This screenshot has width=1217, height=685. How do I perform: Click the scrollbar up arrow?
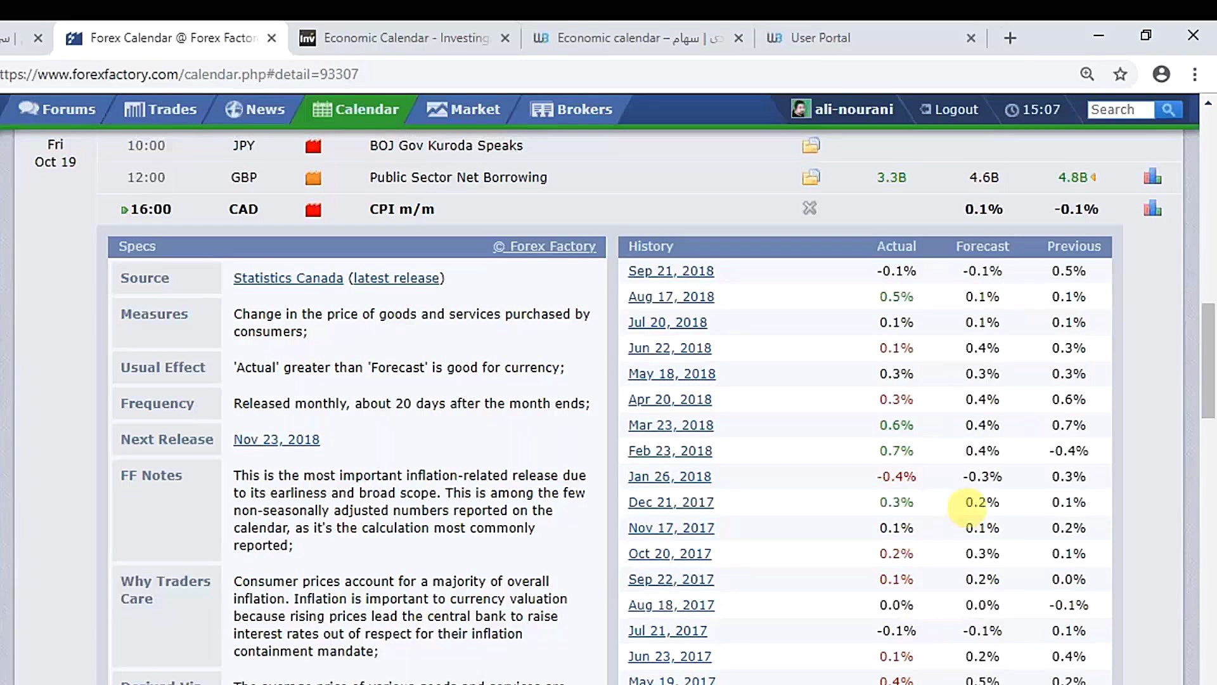(x=1208, y=103)
